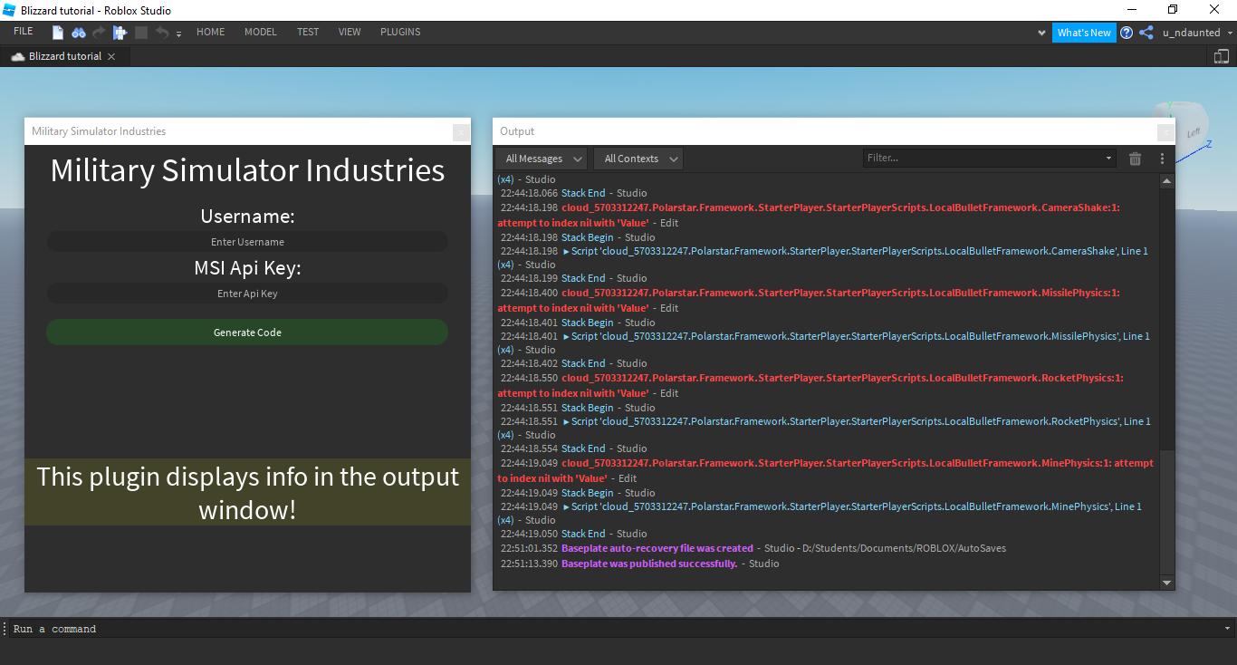Click the Enter Username input field

point(247,242)
